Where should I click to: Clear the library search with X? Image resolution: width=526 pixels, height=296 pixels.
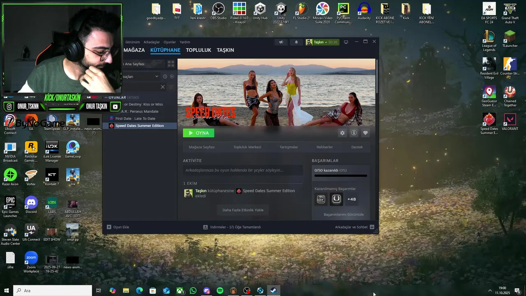[162, 87]
